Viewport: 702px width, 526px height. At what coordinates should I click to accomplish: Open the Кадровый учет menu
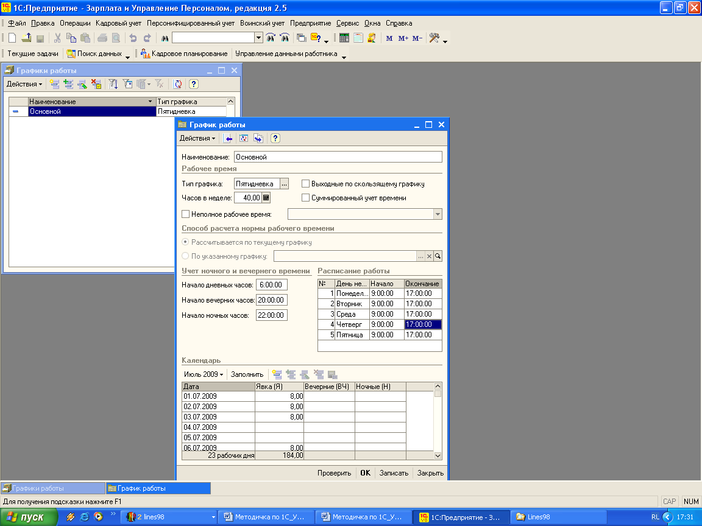(x=119, y=23)
